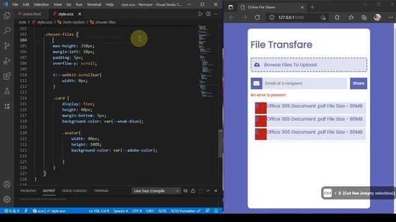Change encoding via UTF-8 status item
This screenshot has height=222, width=396.
tap(137, 211)
